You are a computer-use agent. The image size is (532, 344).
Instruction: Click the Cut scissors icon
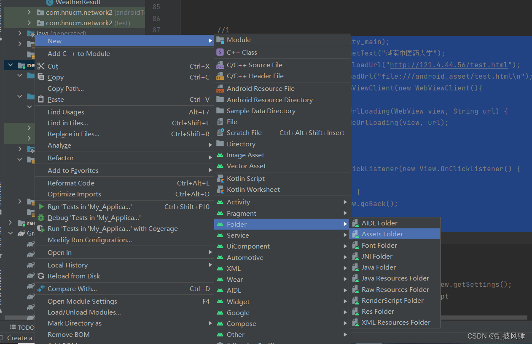(x=41, y=66)
